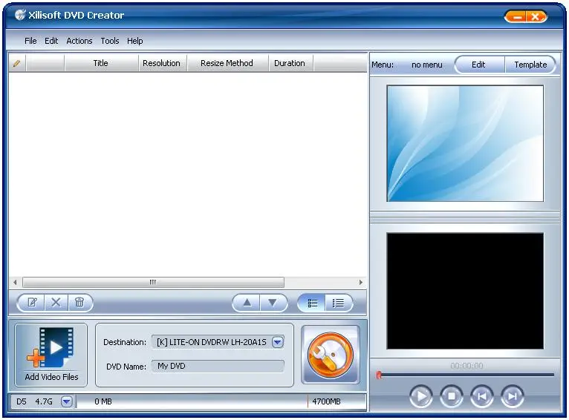Image resolution: width=569 pixels, height=420 pixels.
Task: Open the Actions menu
Action: [x=79, y=41]
